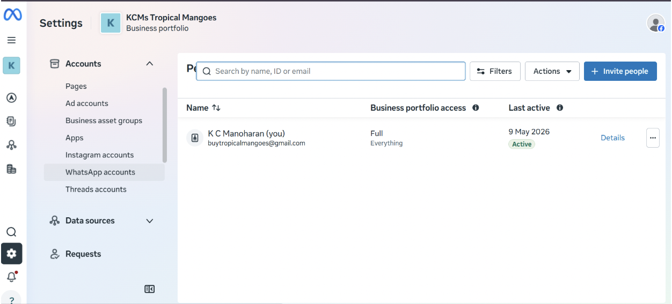672x304 pixels.
Task: Click the green Active status badge
Action: [x=522, y=144]
